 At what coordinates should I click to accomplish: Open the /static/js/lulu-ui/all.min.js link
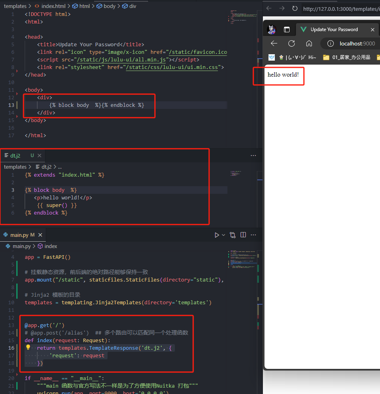point(121,59)
